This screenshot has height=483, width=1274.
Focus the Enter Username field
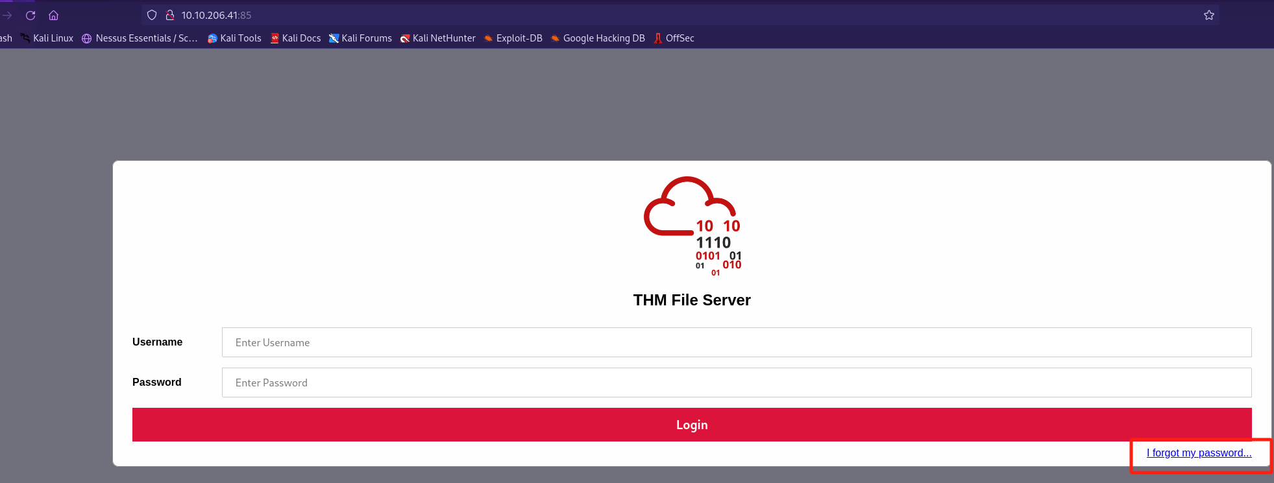coord(736,342)
